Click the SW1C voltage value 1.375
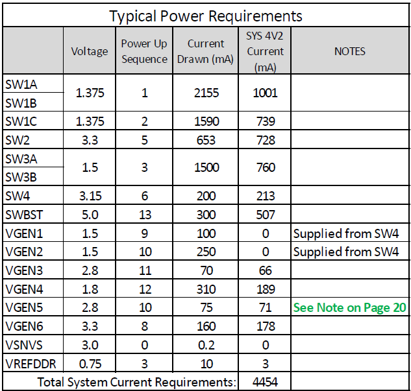Screen dimensions: 411x391 tap(90, 121)
